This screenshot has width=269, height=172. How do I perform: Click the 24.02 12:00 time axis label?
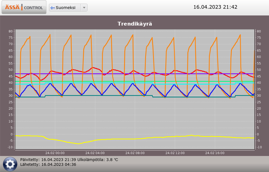175,153
